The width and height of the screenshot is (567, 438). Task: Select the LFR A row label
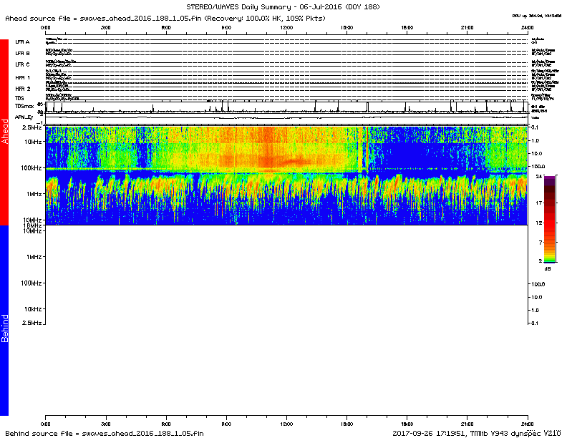point(23,42)
